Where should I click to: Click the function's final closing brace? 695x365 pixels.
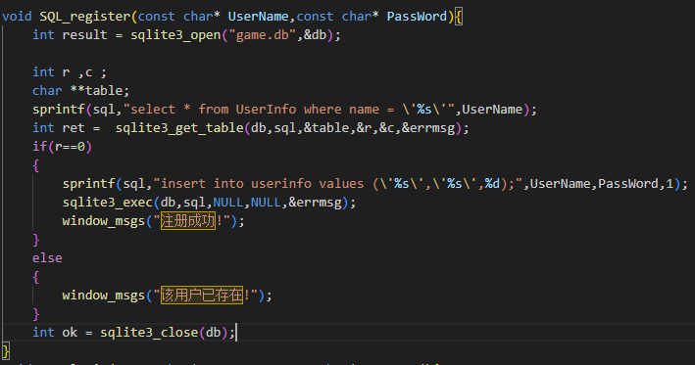[6, 351]
